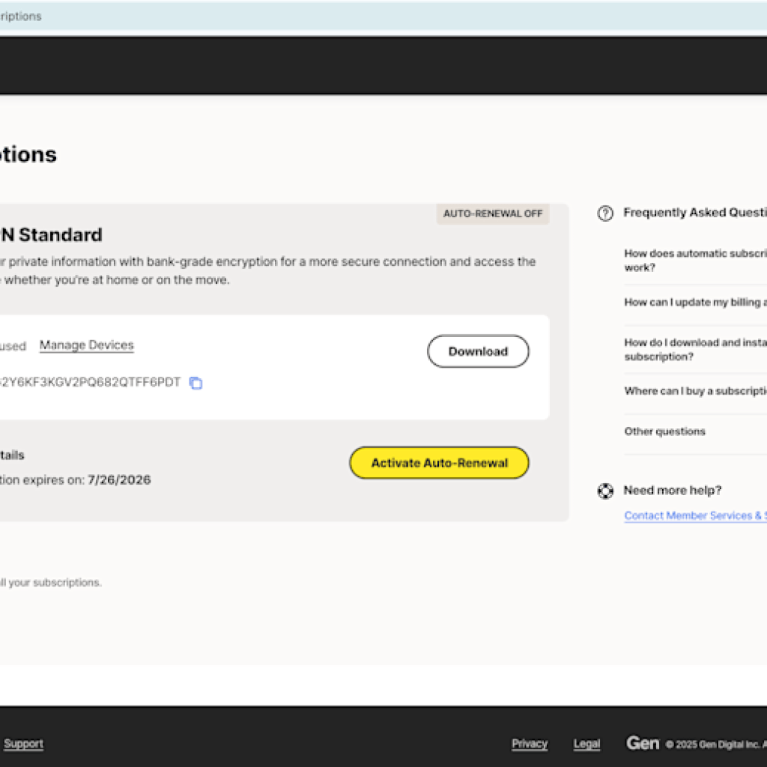
Task: Open Manage Devices
Action: (85, 345)
